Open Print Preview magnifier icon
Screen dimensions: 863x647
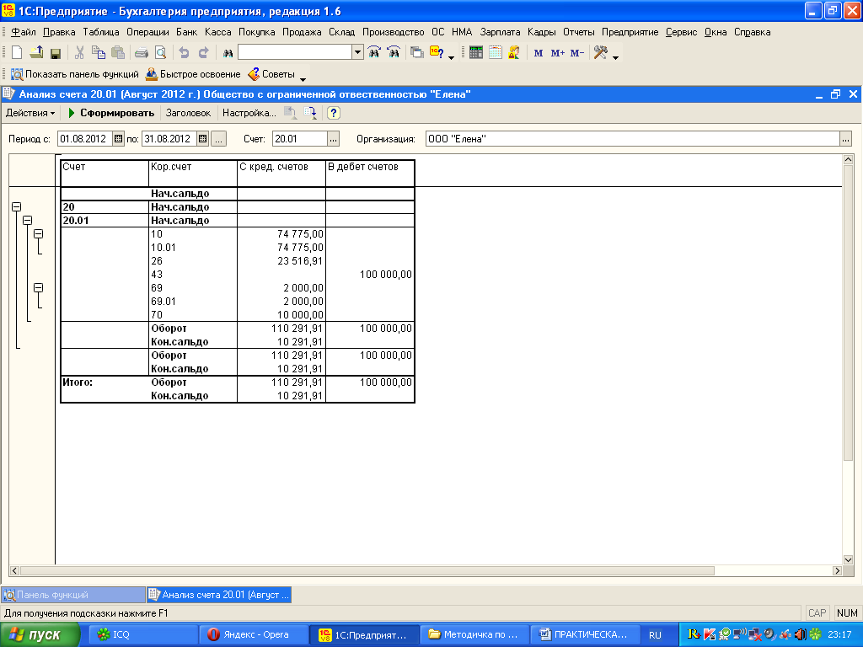pos(160,53)
